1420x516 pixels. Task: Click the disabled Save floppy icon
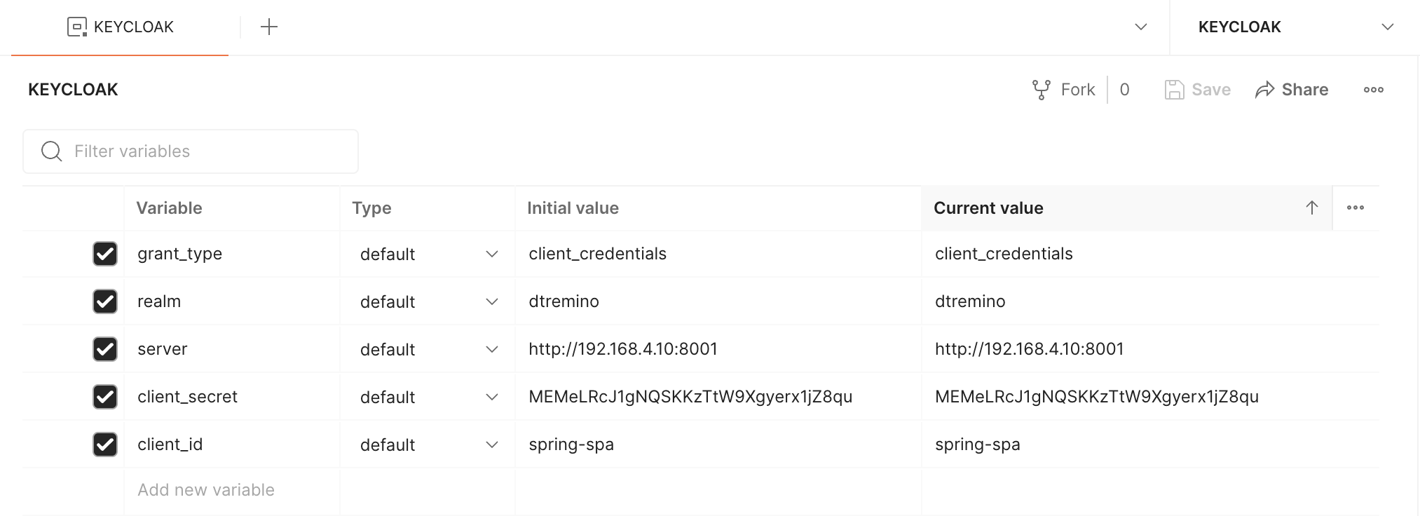(1174, 90)
